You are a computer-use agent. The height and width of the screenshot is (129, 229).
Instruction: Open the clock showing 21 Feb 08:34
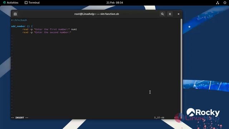click(x=114, y=3)
